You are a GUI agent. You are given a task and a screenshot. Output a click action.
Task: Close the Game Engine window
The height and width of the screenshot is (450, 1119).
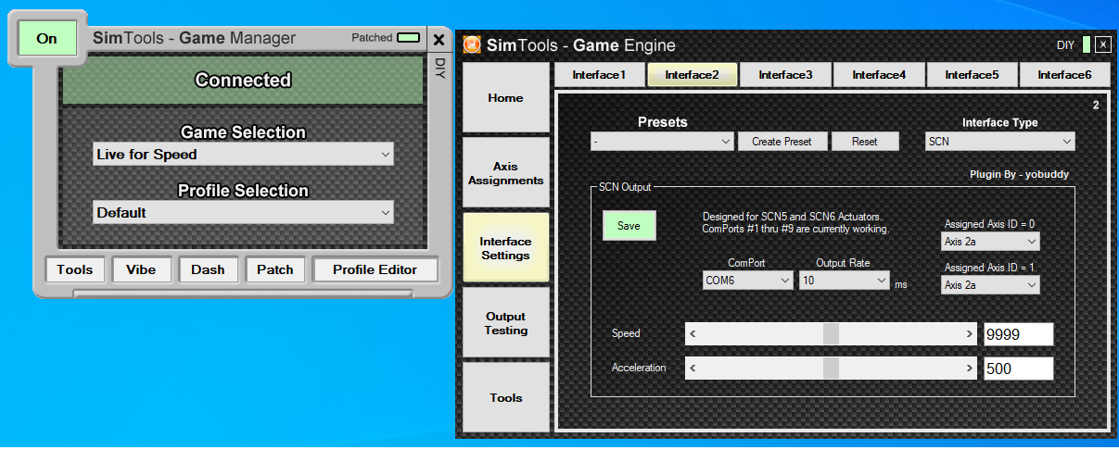click(x=1102, y=44)
